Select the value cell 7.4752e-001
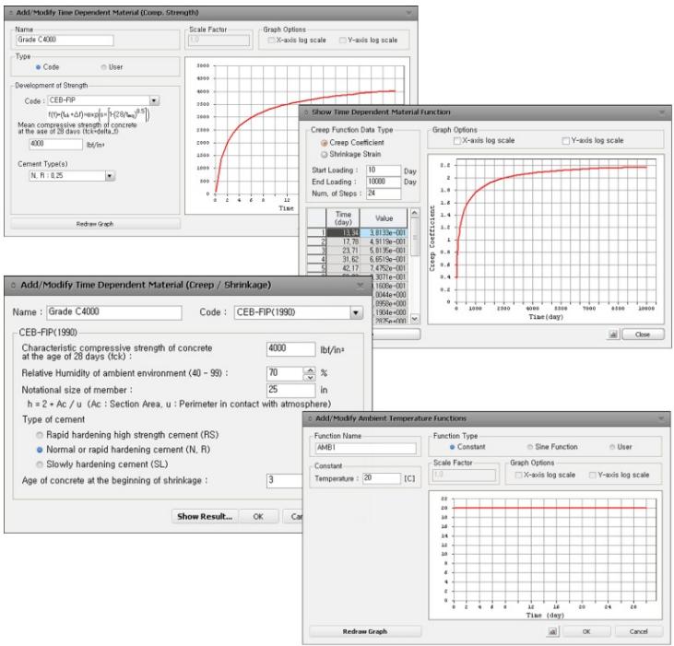 (x=384, y=268)
